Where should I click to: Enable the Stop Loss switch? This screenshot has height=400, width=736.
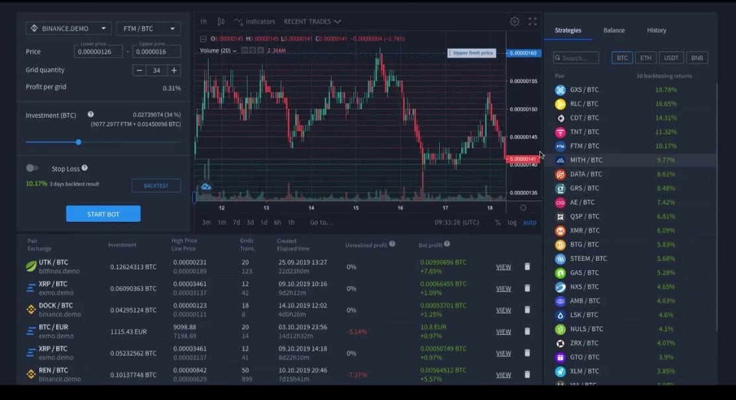pos(32,168)
